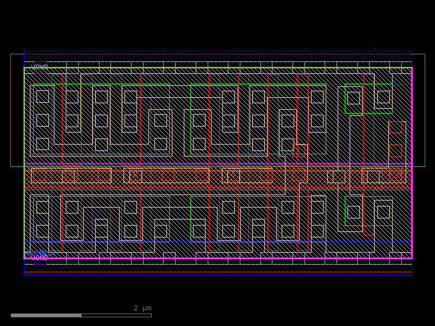Image resolution: width=435 pixels, height=326 pixels.
Task: Click the dashed VPWR metal rail strip
Action: (163, 64)
